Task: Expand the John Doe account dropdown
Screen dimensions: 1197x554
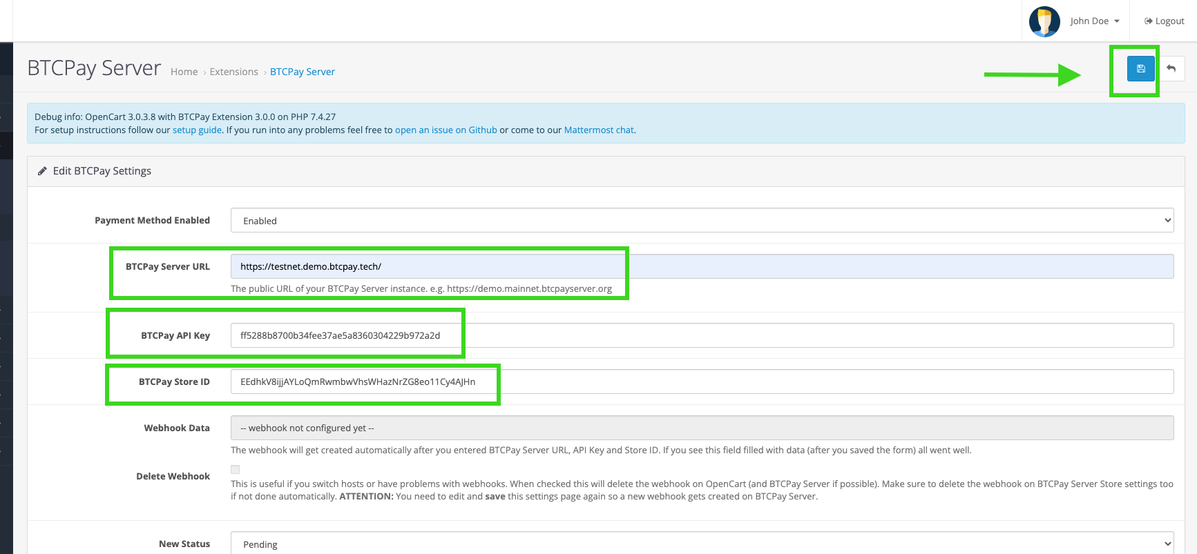Action: (1095, 21)
